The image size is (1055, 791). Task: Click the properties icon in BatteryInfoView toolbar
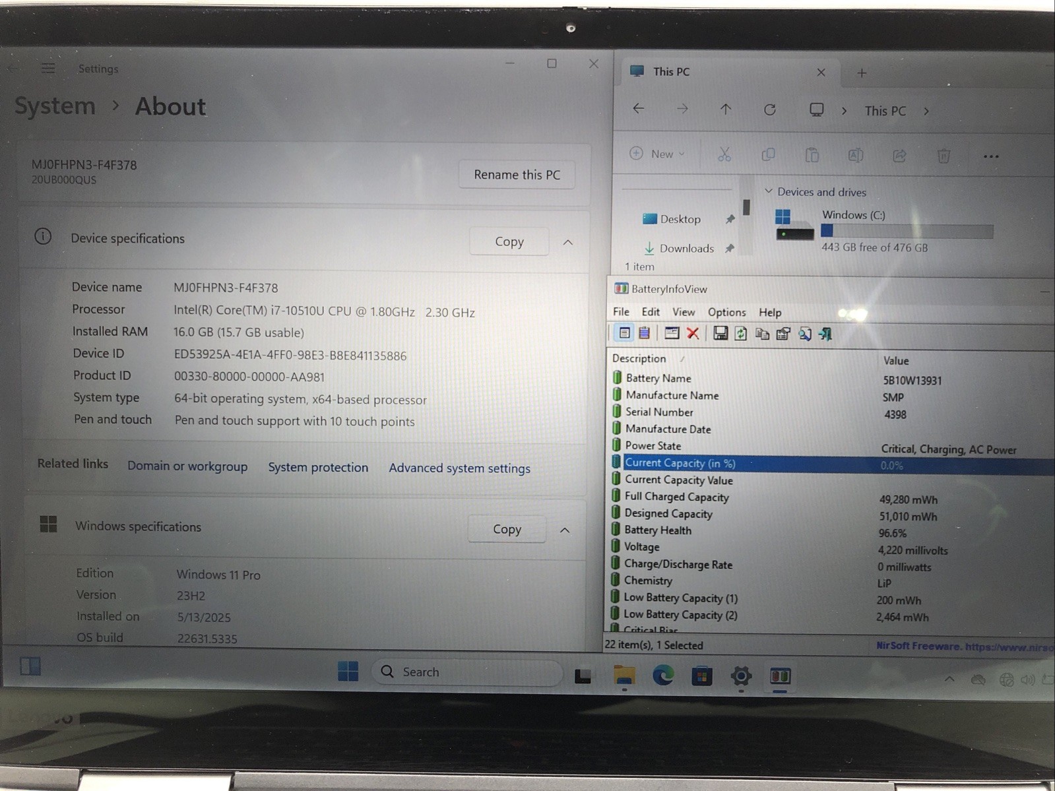[x=783, y=334]
